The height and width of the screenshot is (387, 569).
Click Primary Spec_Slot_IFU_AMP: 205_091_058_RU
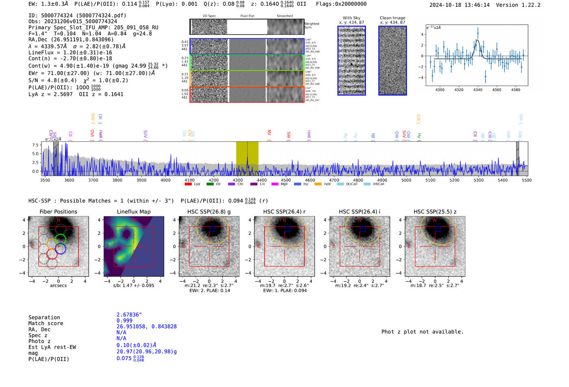click(x=93, y=28)
